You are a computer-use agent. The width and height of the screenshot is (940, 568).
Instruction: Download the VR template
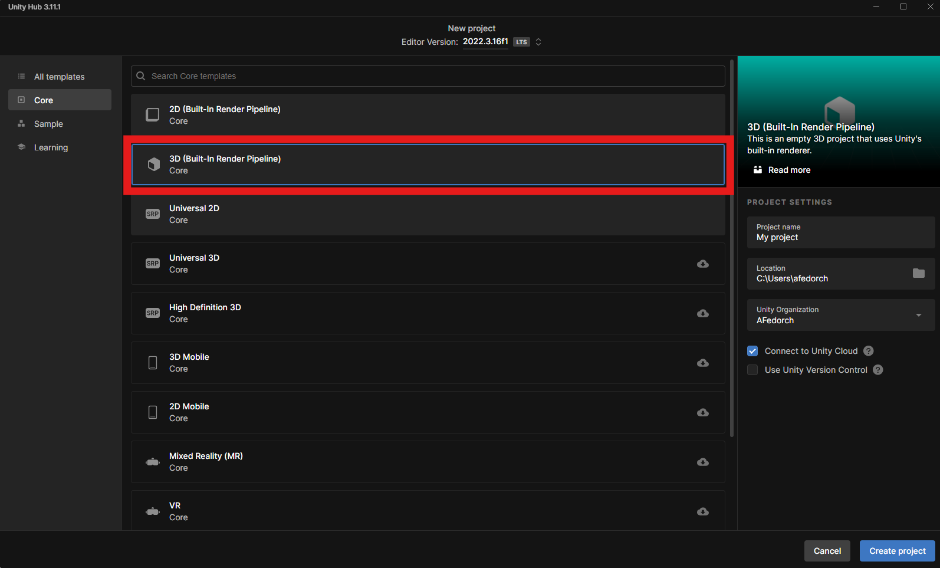click(703, 511)
